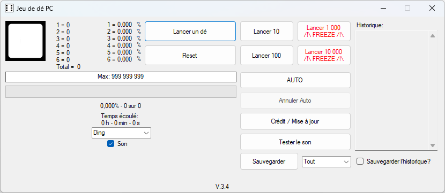Viewport: 445px width, 193px height.
Task: Click history scrollbar down arrow
Action: pos(433,145)
